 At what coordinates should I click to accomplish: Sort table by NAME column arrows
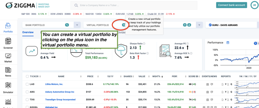[81, 76]
